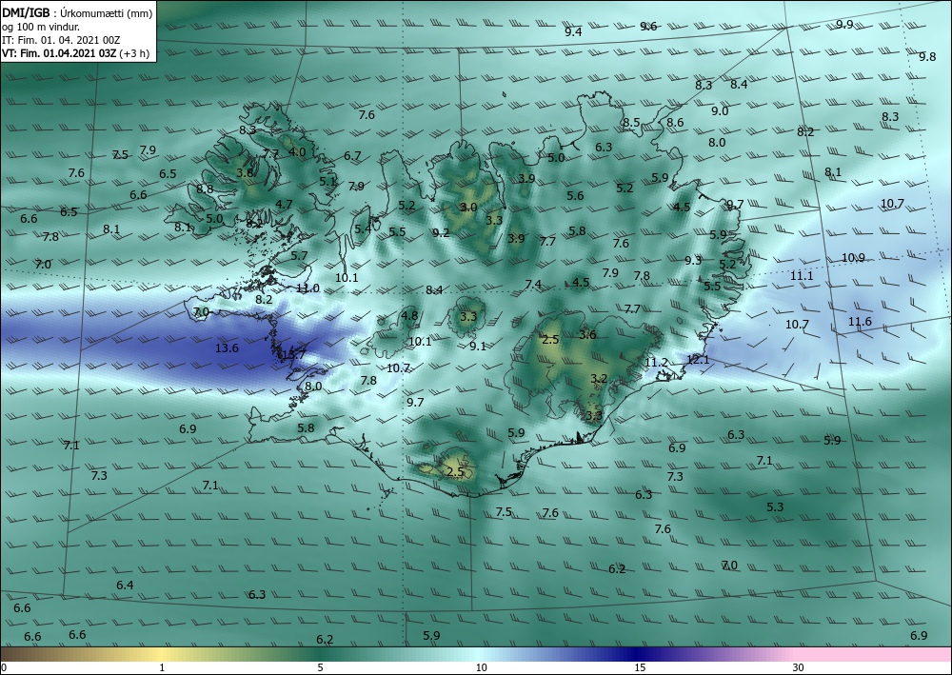The height and width of the screenshot is (675, 952).
Task: Click the 4.0 value in the Westfjords
Action: click(x=297, y=151)
